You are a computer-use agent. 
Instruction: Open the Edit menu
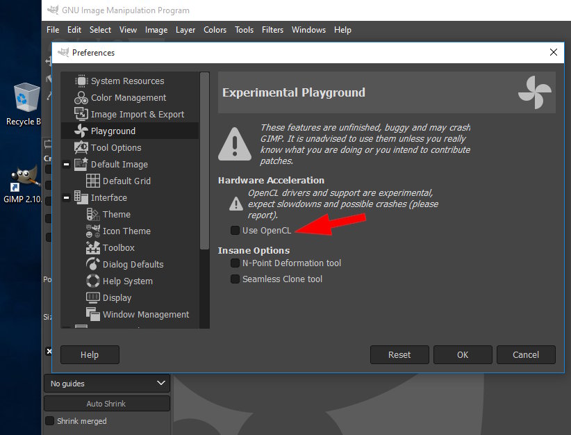pos(74,30)
